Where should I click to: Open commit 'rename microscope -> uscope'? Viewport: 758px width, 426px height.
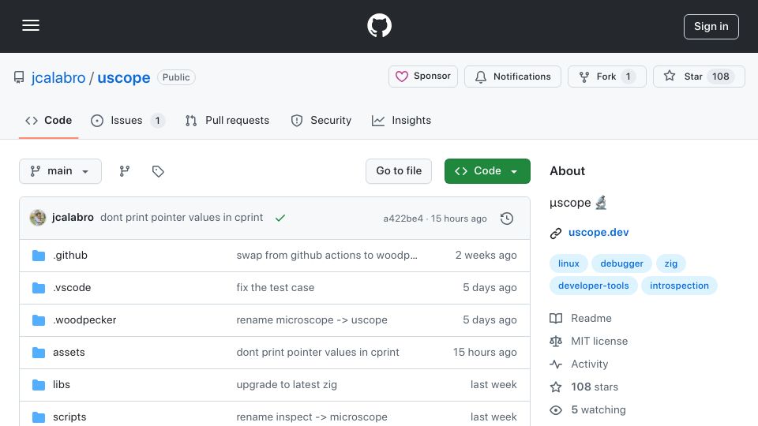click(x=312, y=319)
